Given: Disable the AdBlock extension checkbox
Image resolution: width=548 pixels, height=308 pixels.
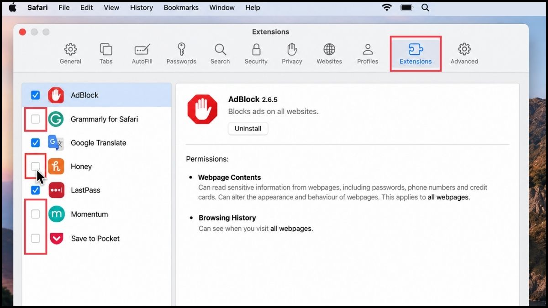Looking at the screenshot, I should tap(35, 95).
